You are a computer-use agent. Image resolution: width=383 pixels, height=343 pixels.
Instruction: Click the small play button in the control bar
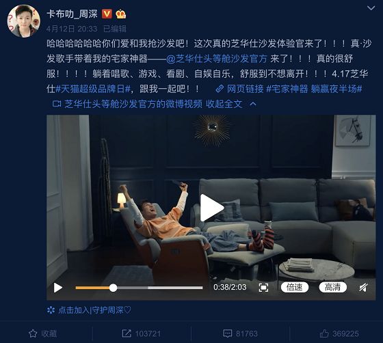pyautogui.click(x=58, y=288)
